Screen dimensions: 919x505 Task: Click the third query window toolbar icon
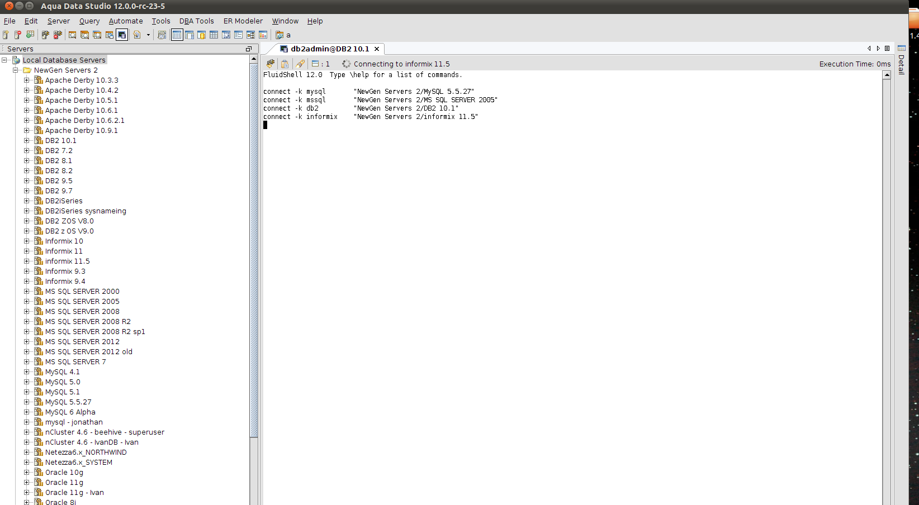tap(97, 35)
